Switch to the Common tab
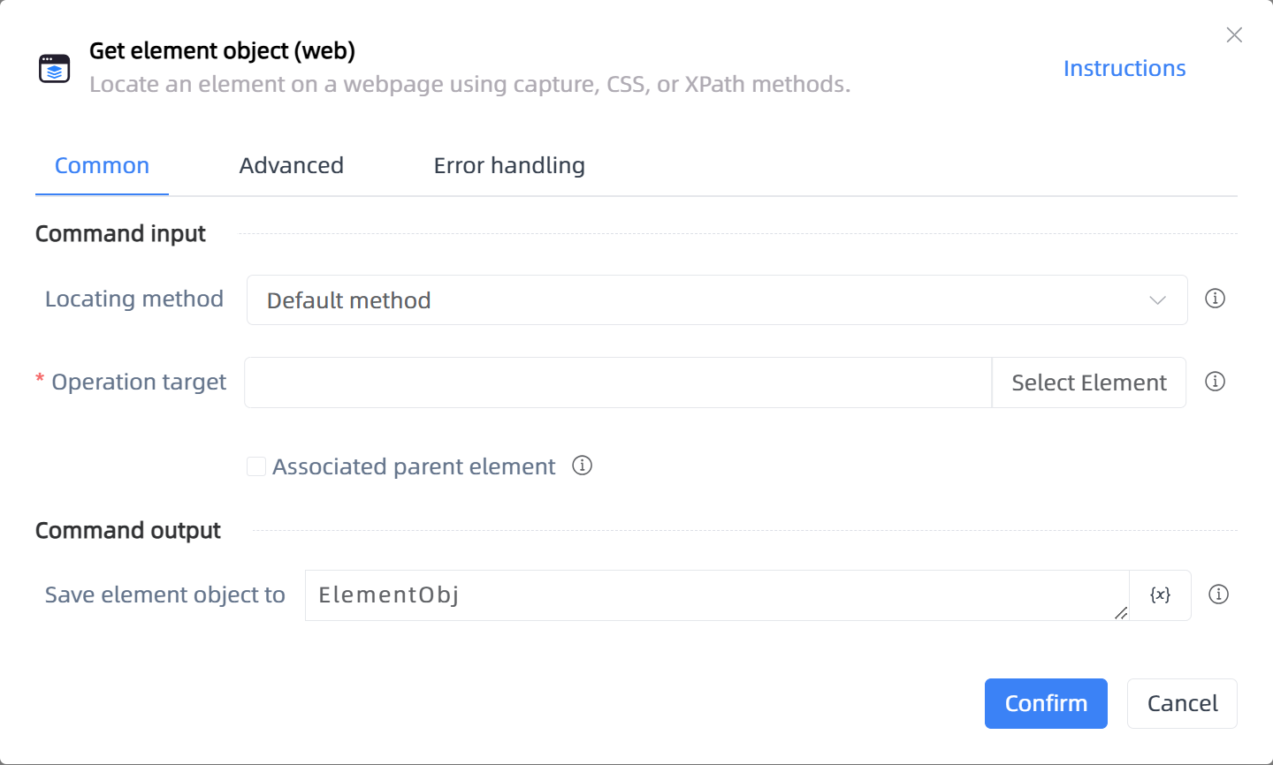This screenshot has height=765, width=1273. [x=102, y=165]
